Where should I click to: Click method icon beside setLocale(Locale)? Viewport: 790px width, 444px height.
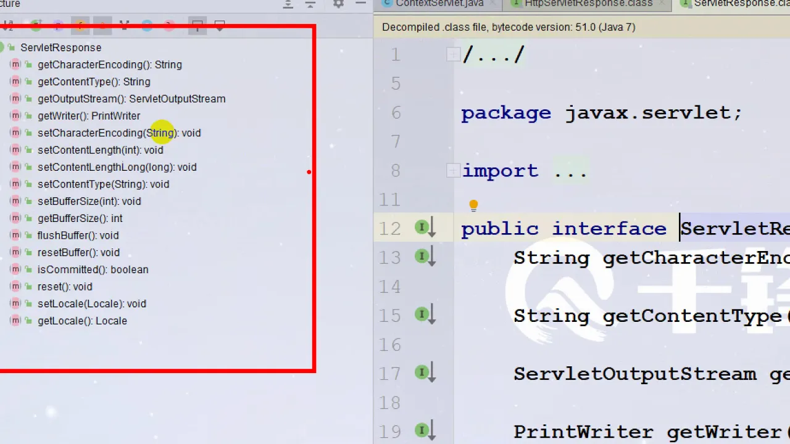(15, 303)
